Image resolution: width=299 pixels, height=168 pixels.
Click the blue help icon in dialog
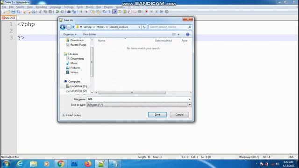tap(188, 34)
